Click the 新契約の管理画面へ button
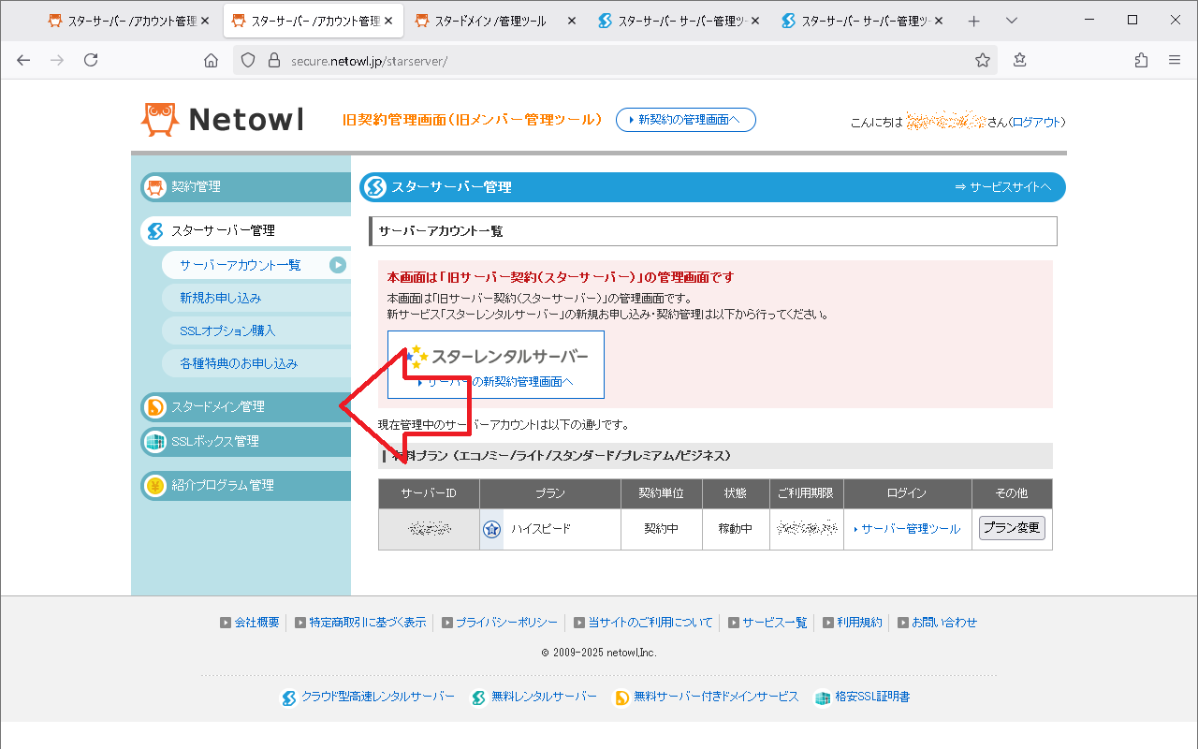 [x=685, y=120]
